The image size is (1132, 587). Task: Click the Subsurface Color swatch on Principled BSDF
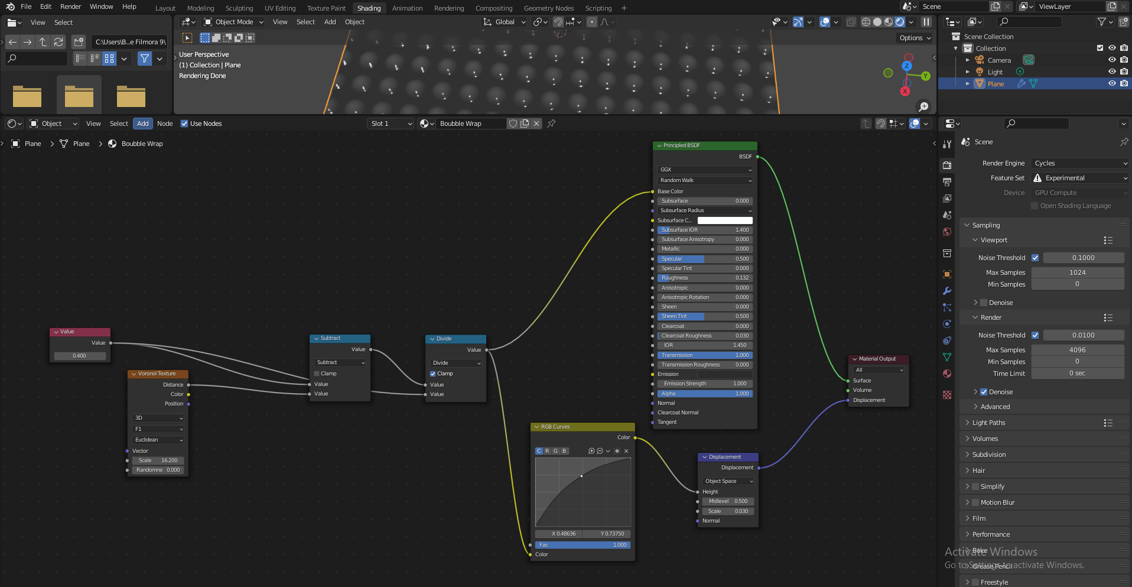[x=725, y=220]
